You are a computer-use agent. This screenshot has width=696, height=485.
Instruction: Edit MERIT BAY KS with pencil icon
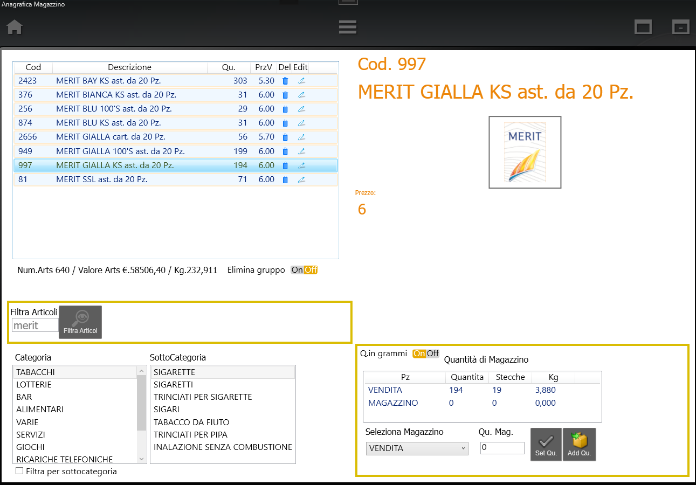click(301, 81)
